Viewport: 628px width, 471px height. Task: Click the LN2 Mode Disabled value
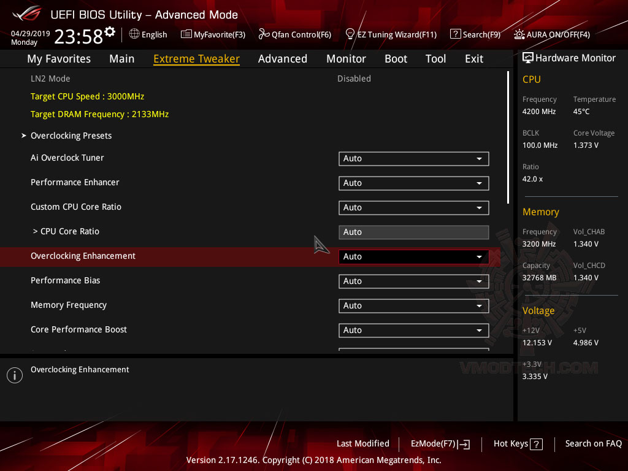[354, 79]
